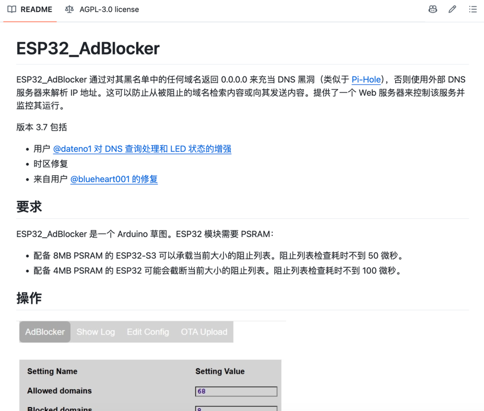Click the 要求 section heading
The height and width of the screenshot is (411, 484).
point(29,207)
